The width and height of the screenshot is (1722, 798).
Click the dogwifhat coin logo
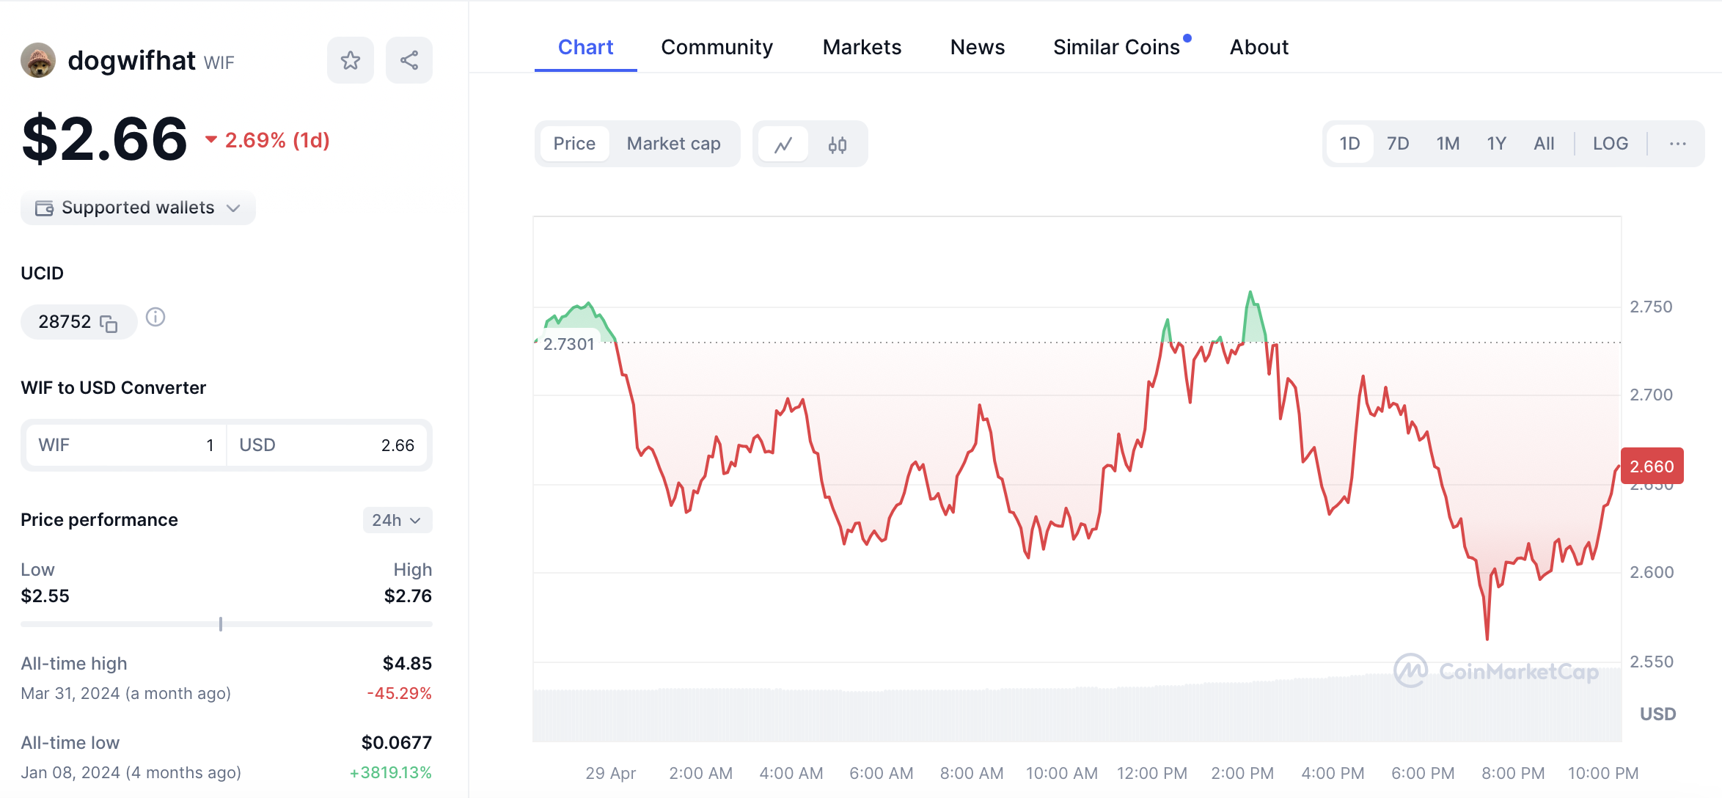[38, 60]
